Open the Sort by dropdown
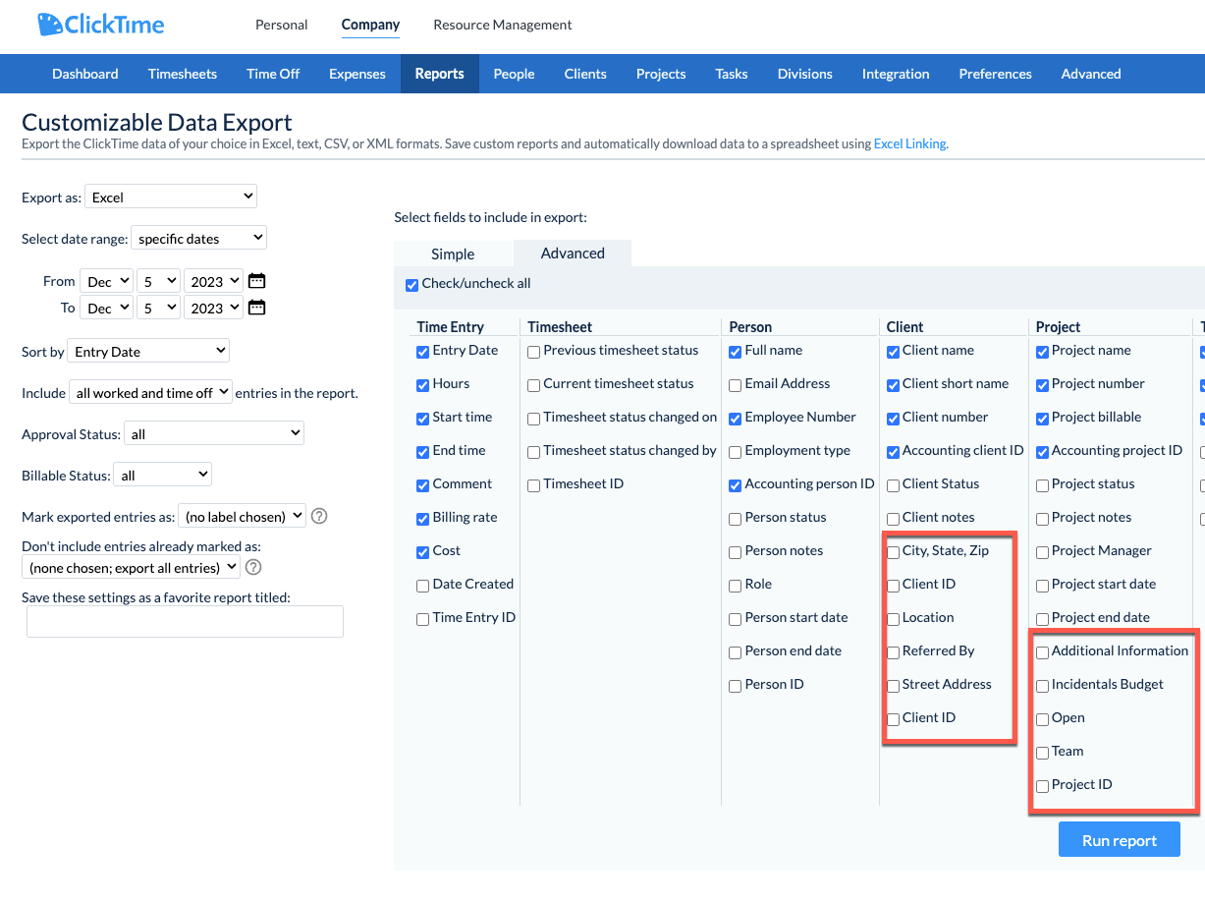 (147, 351)
